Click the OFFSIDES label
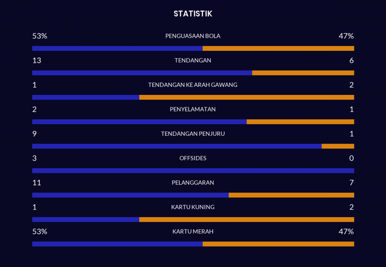386x267 pixels. pyautogui.click(x=193, y=158)
